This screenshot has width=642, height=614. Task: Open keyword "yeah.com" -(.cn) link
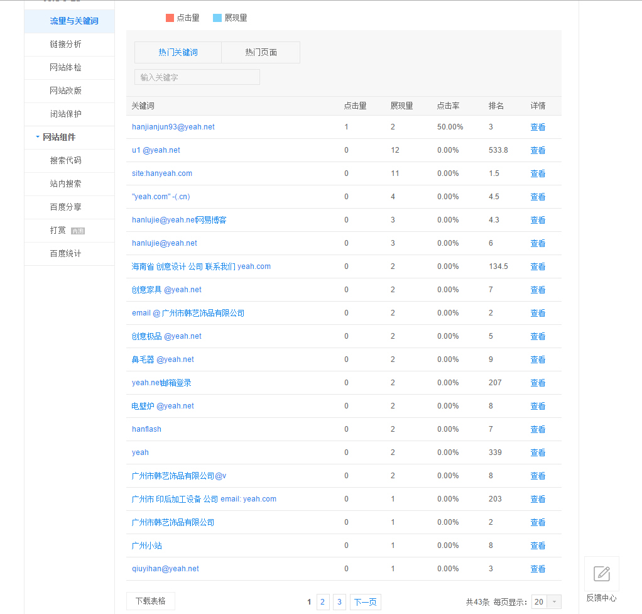tap(161, 197)
